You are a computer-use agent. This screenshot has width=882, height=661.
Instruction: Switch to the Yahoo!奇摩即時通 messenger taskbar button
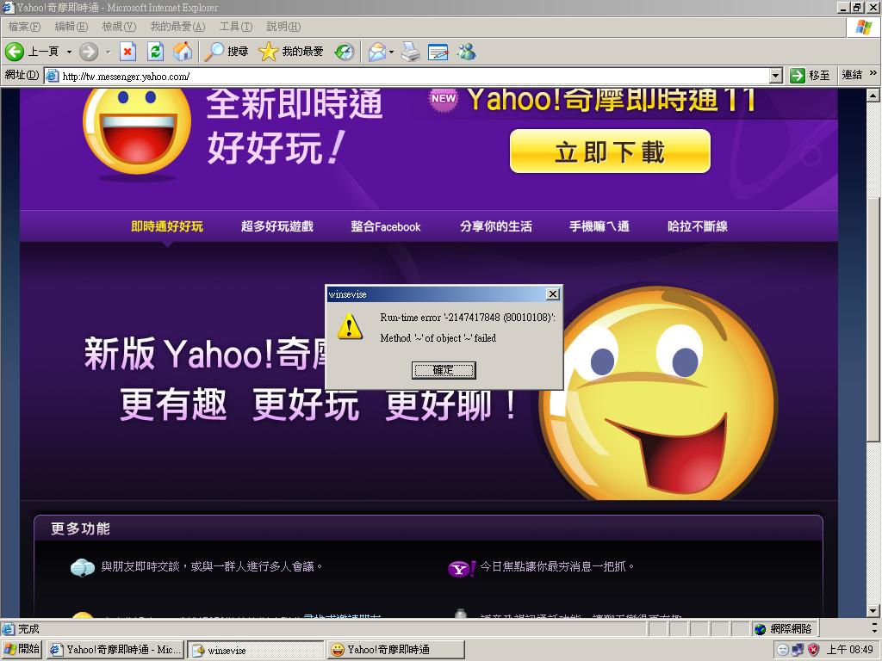(396, 650)
